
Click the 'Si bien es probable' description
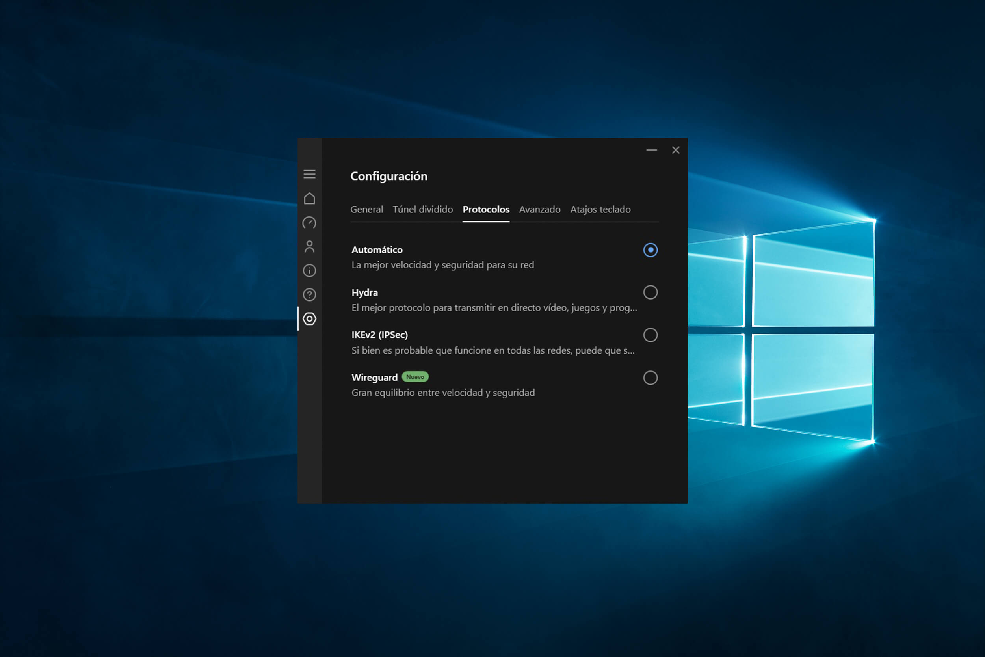493,350
